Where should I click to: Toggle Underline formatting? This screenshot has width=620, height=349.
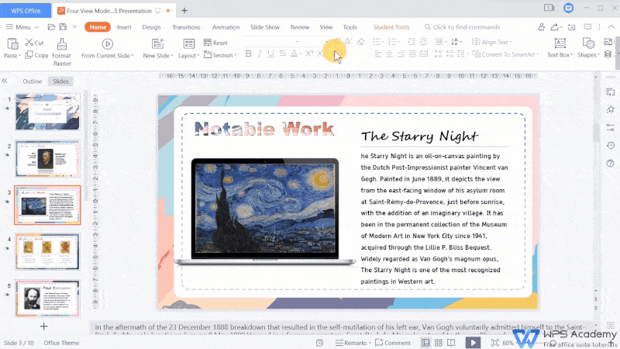click(271, 54)
